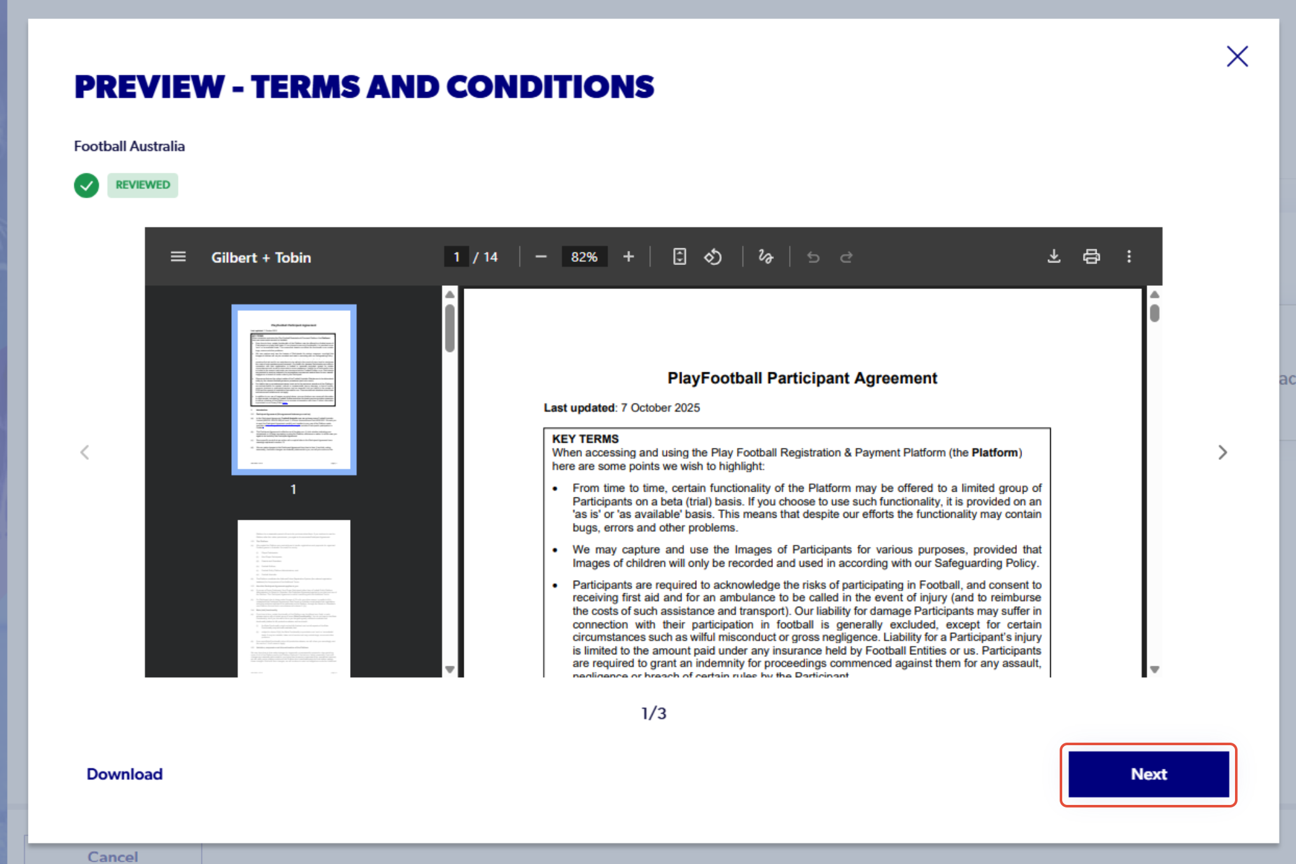Zoom in the PDF document
This screenshot has width=1296, height=864.
tap(628, 257)
